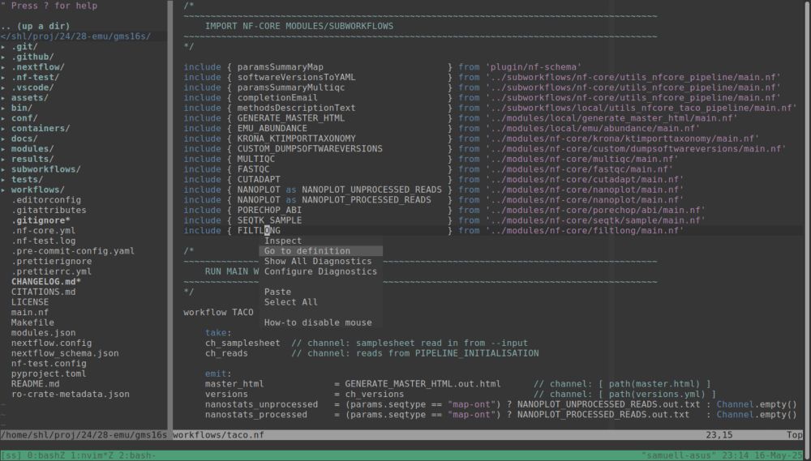Open the .vscode/ folder entry
This screenshot has width=811, height=461.
pos(32,88)
